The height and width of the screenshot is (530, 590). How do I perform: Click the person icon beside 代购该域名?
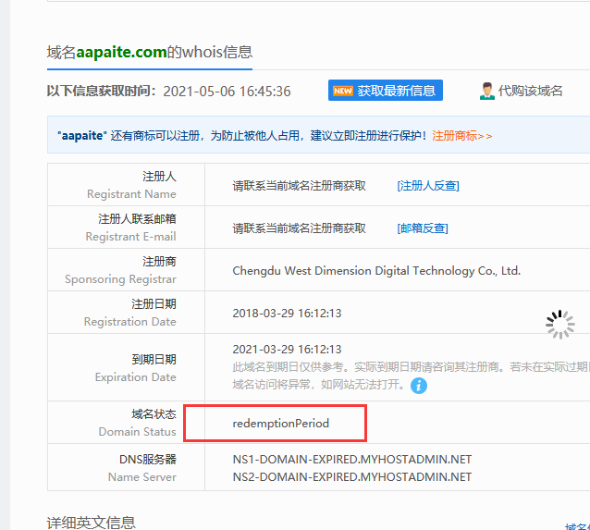[x=486, y=91]
